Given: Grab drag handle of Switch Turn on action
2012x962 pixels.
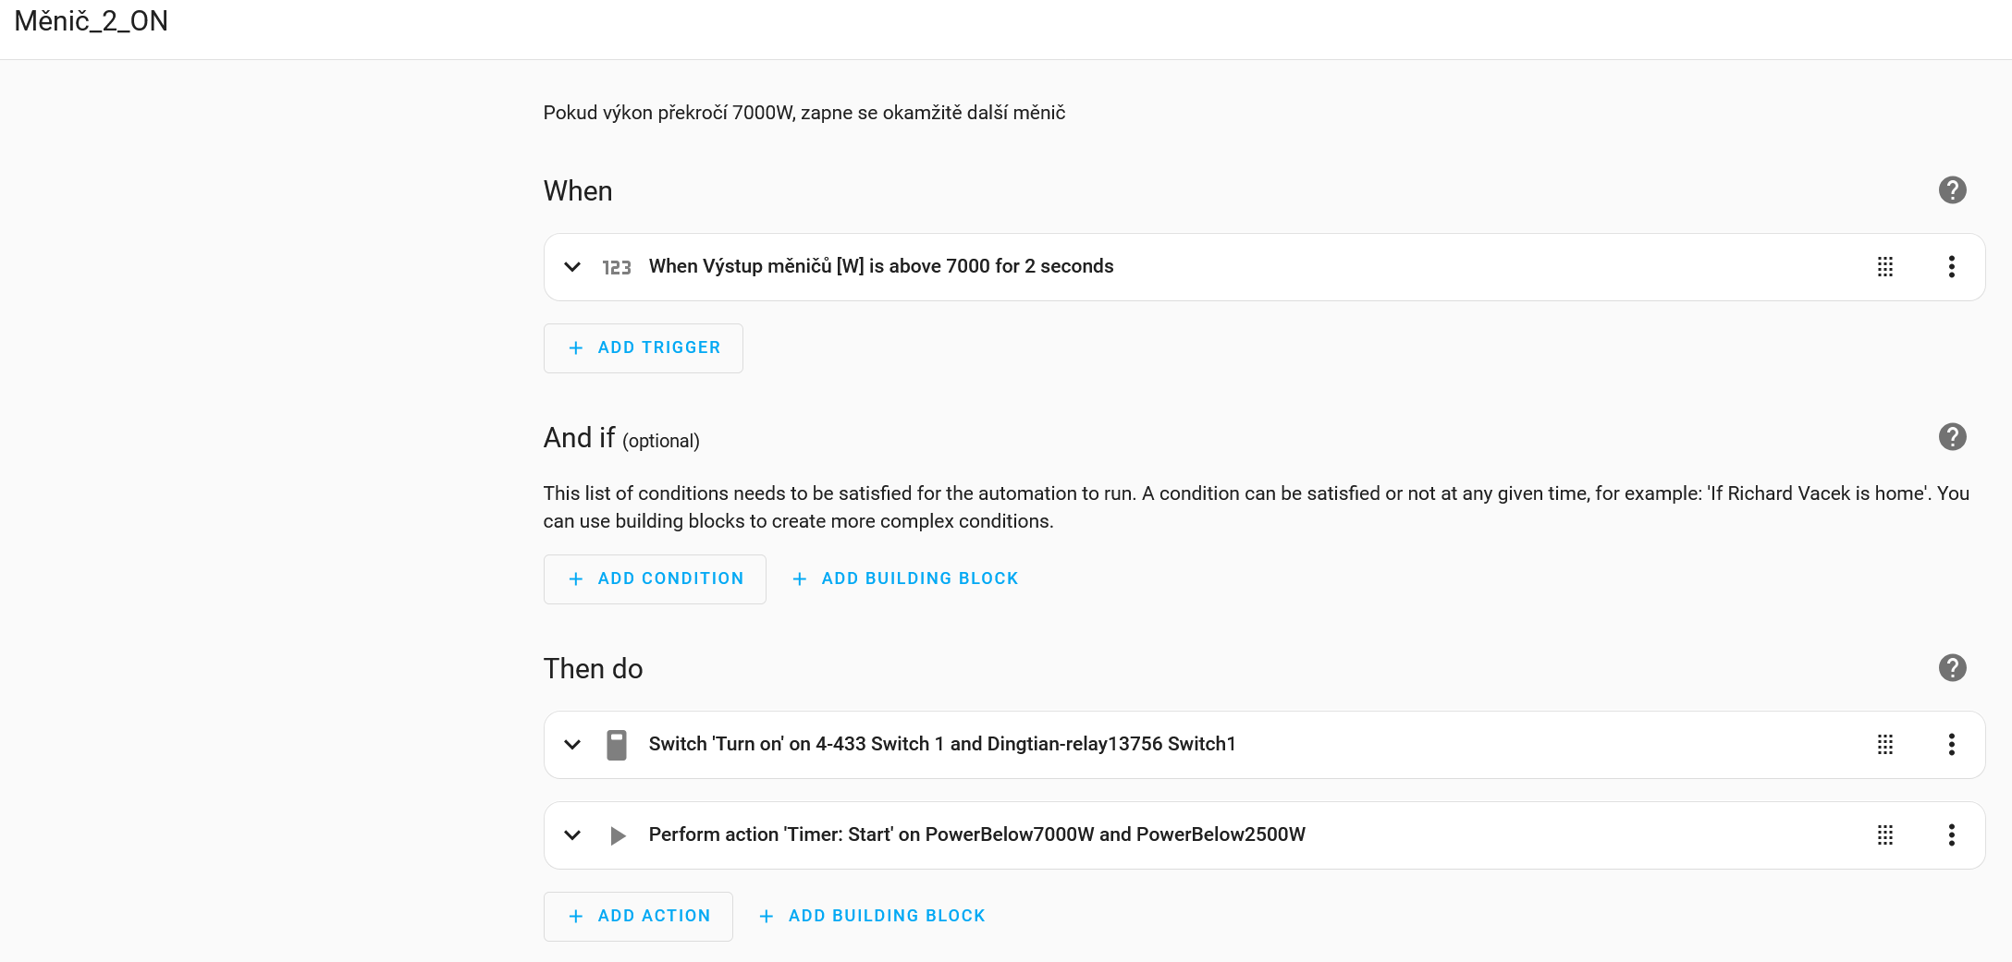Looking at the screenshot, I should (1885, 745).
